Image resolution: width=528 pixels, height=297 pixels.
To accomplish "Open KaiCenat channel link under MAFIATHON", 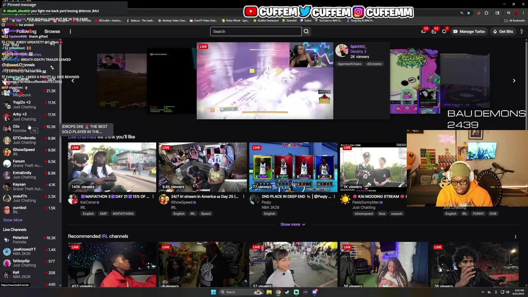I will tap(88, 202).
